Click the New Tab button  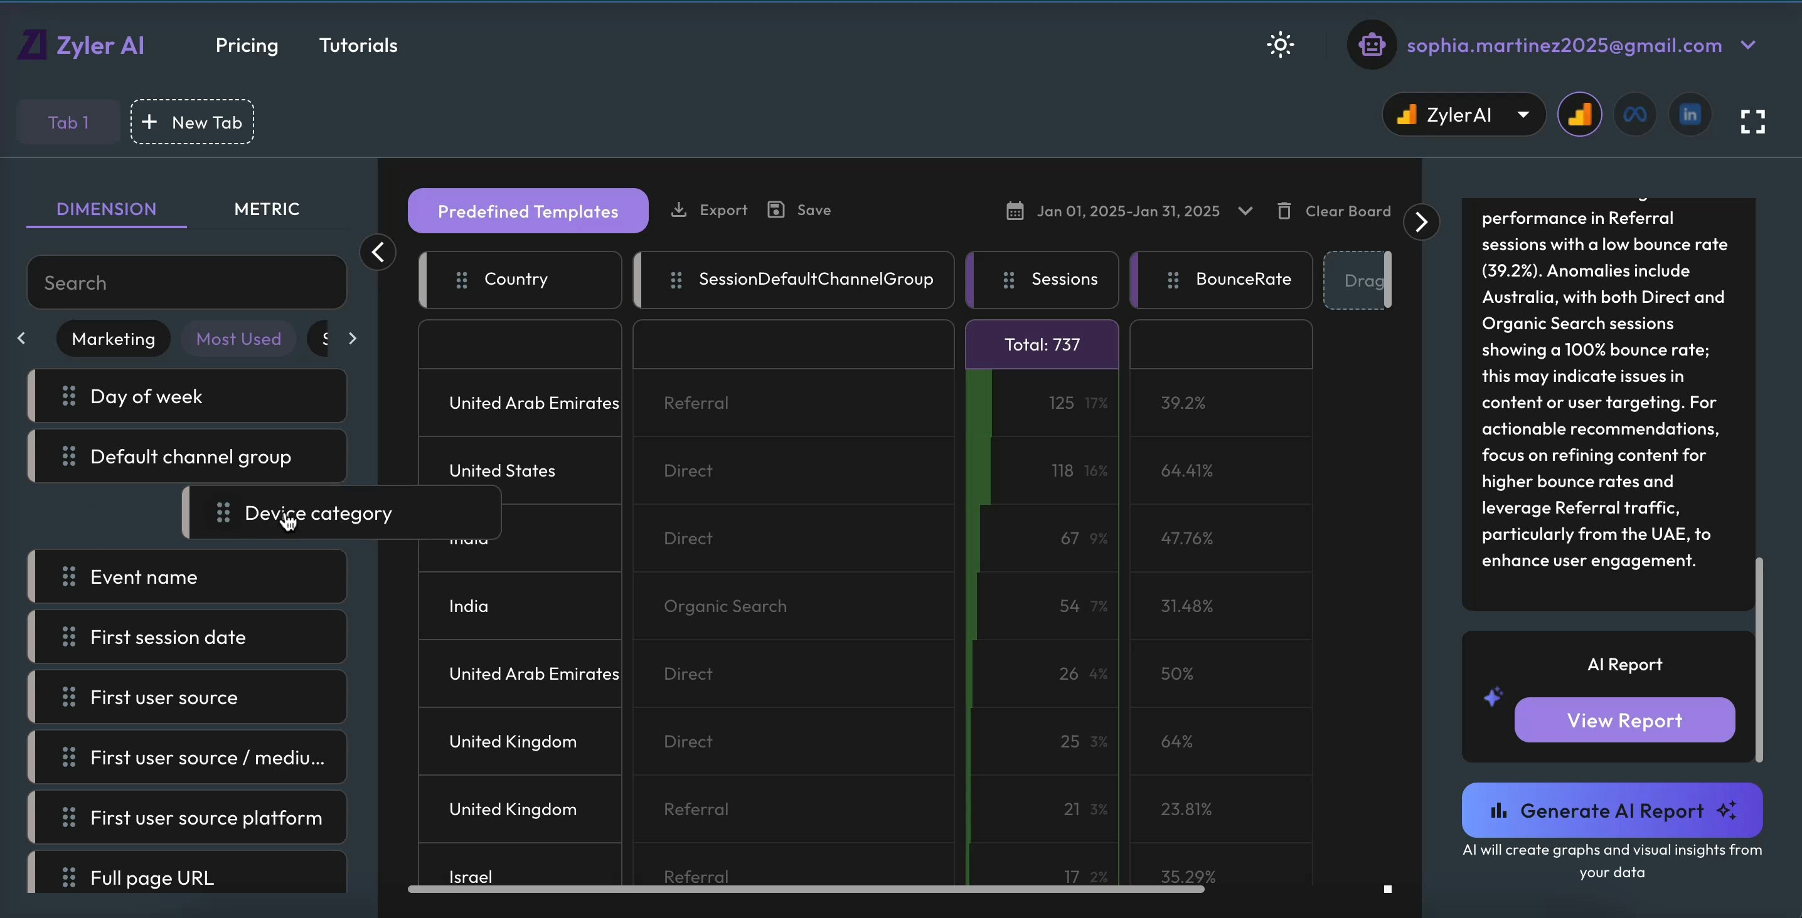pos(192,120)
